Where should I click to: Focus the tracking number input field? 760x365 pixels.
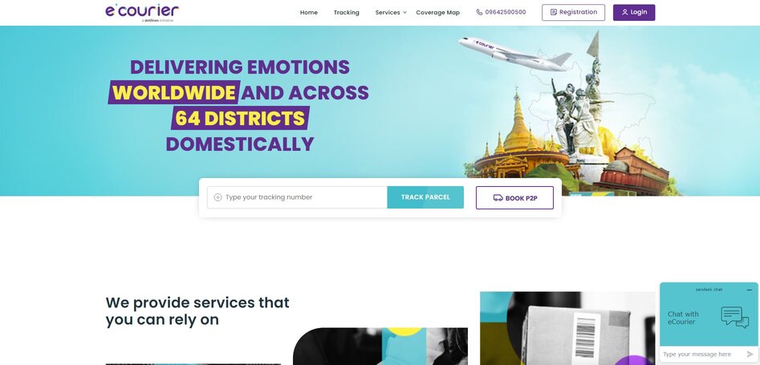(297, 197)
